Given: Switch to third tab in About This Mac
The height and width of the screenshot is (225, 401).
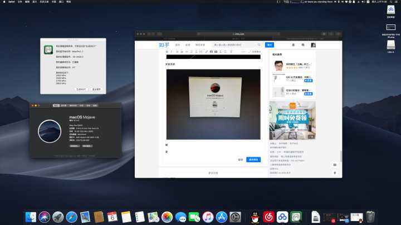Looking at the screenshot, I should (73, 106).
